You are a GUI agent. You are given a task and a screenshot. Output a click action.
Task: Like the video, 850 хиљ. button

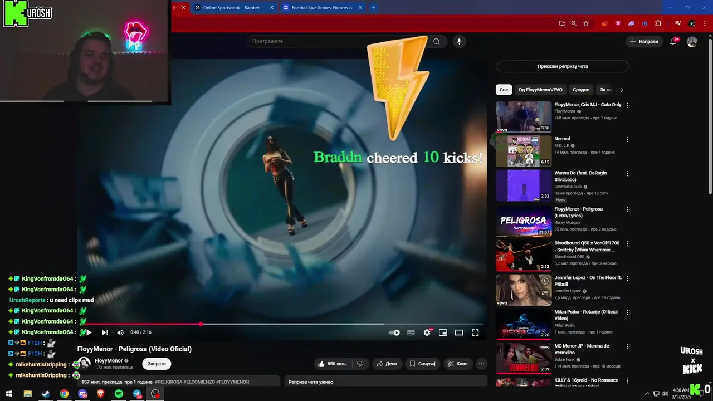coord(332,364)
